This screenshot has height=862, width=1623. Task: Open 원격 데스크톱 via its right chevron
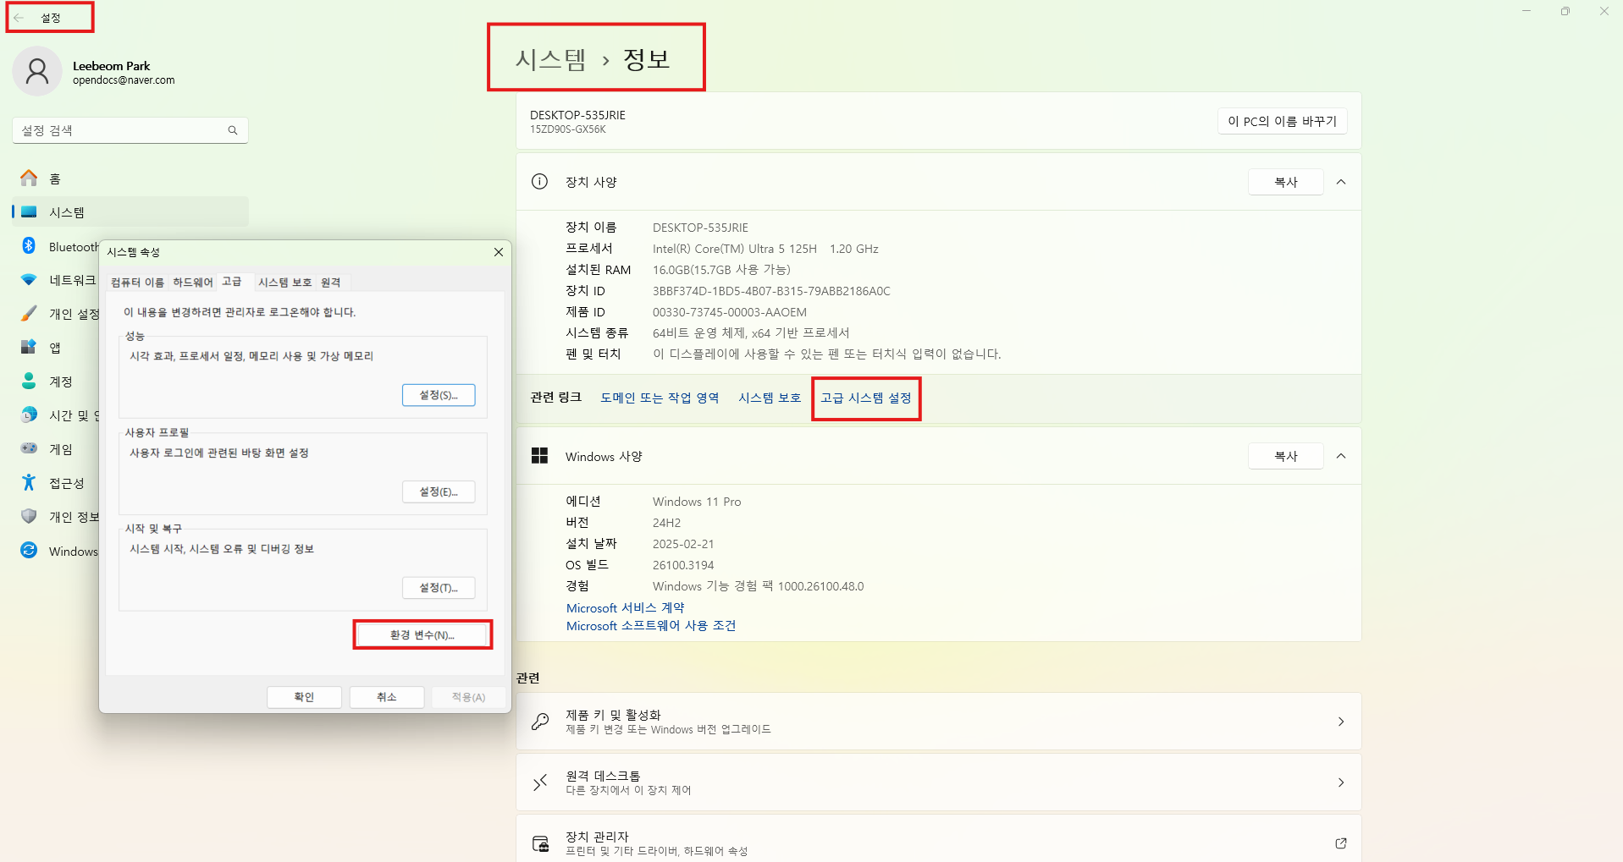pyautogui.click(x=1341, y=782)
